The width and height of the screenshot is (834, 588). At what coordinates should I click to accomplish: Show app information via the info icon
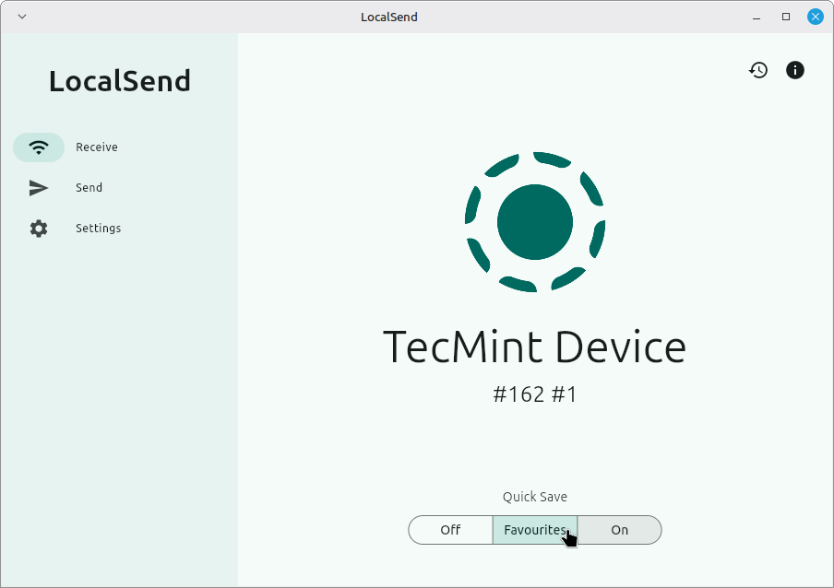point(794,69)
